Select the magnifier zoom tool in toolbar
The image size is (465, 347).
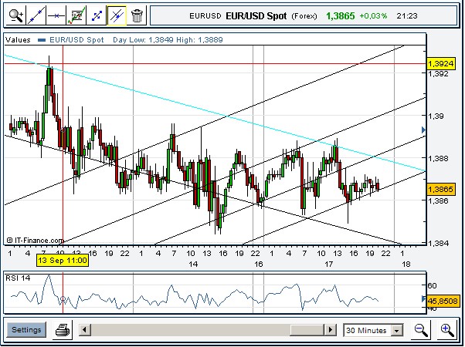coord(15,15)
